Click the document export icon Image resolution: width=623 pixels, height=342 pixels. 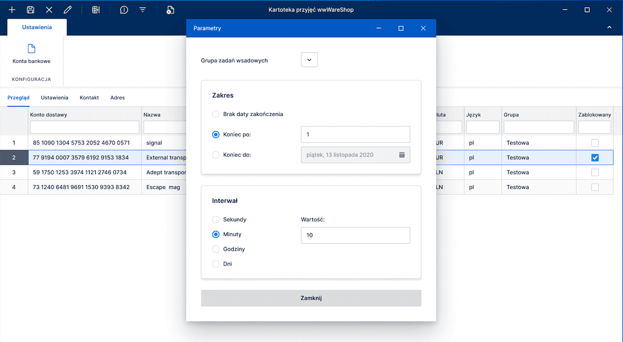click(x=170, y=10)
